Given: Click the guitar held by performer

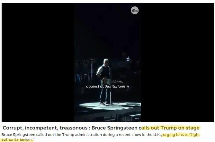Looking at the screenshot, I should (x=111, y=81).
